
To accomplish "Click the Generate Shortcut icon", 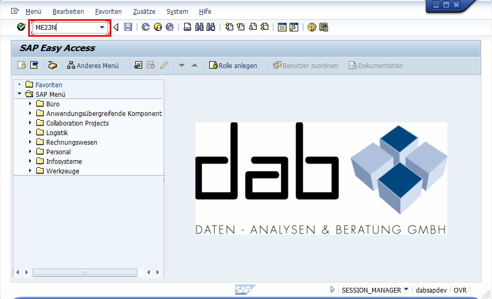I will click(x=294, y=27).
